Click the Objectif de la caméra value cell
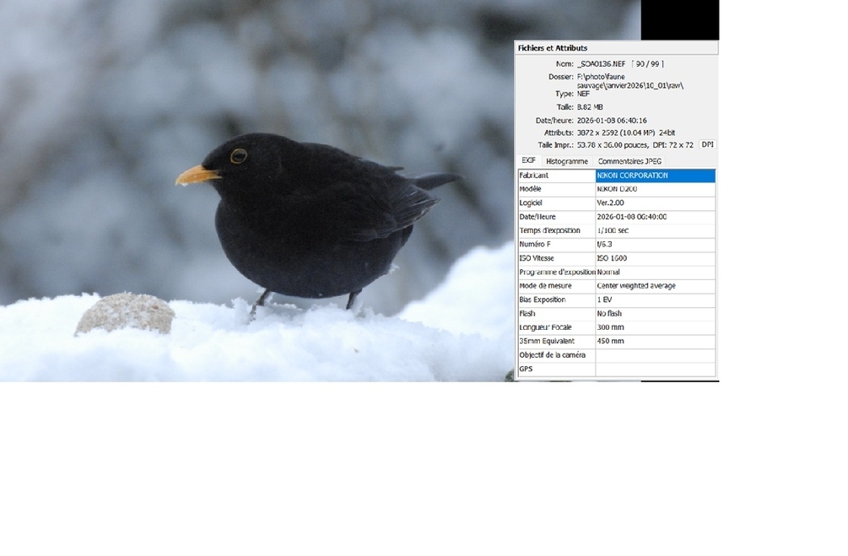 [x=655, y=355]
